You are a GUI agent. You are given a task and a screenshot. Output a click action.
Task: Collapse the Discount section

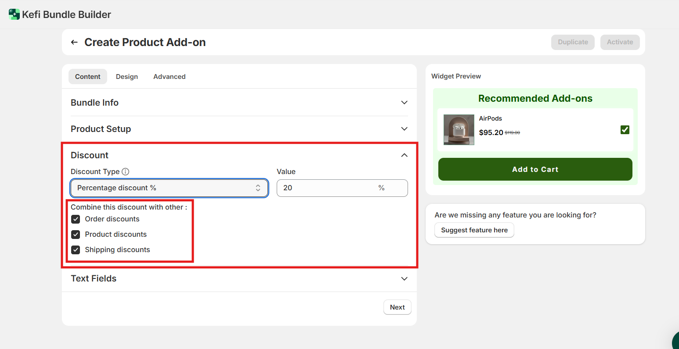coord(404,155)
